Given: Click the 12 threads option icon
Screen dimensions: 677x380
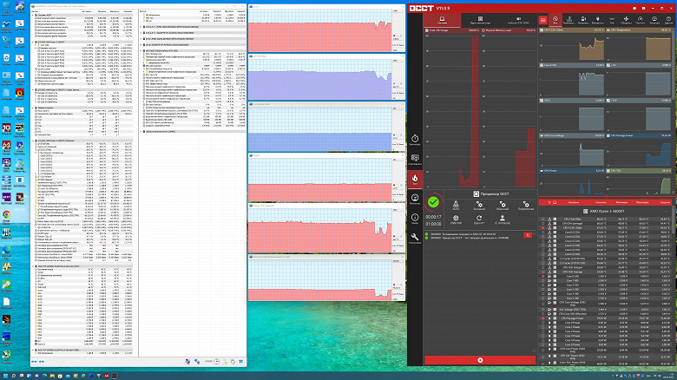Looking at the screenshot, I should (x=503, y=219).
